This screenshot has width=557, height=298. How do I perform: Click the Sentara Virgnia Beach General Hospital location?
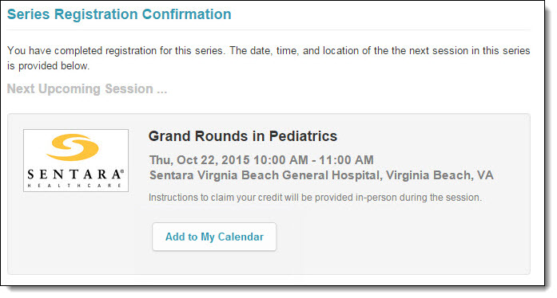click(x=265, y=175)
